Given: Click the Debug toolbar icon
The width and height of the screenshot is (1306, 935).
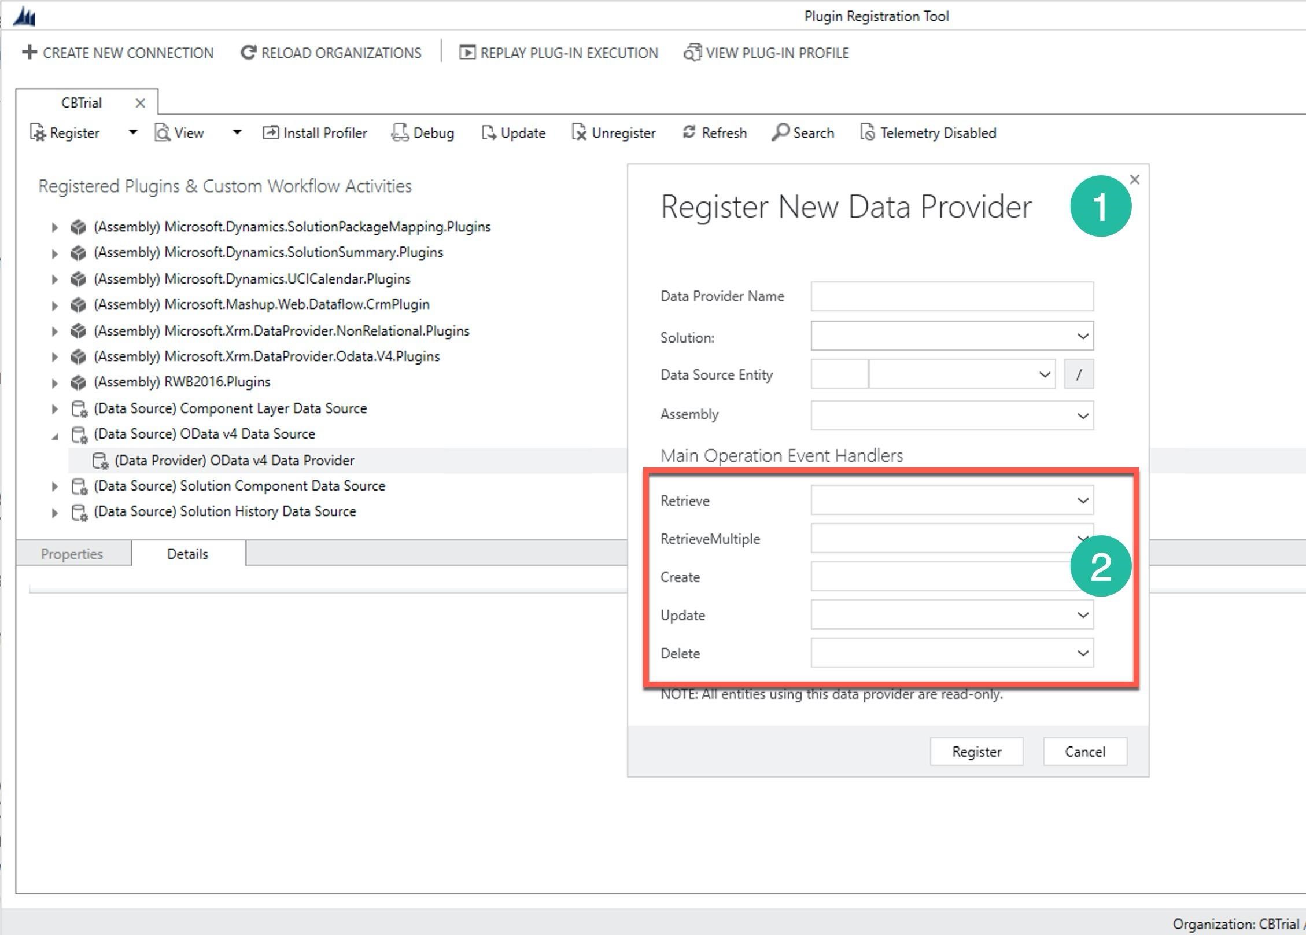Looking at the screenshot, I should [400, 132].
